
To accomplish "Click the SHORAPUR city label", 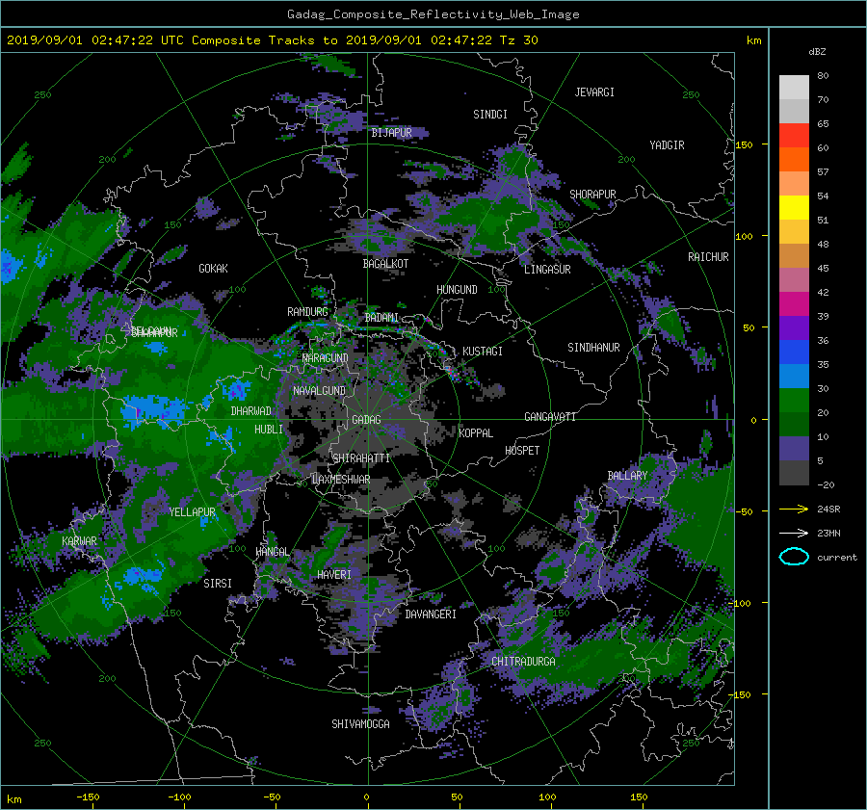I will tap(592, 195).
